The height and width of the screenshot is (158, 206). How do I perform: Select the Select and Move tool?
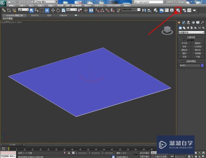[53, 10]
